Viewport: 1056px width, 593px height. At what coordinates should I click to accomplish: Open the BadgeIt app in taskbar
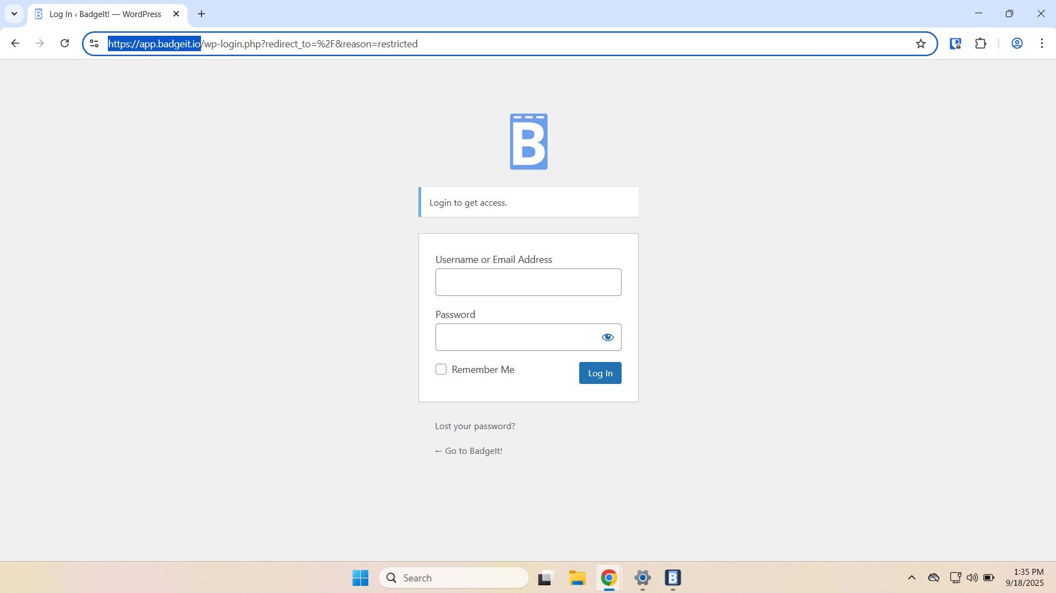tap(673, 578)
